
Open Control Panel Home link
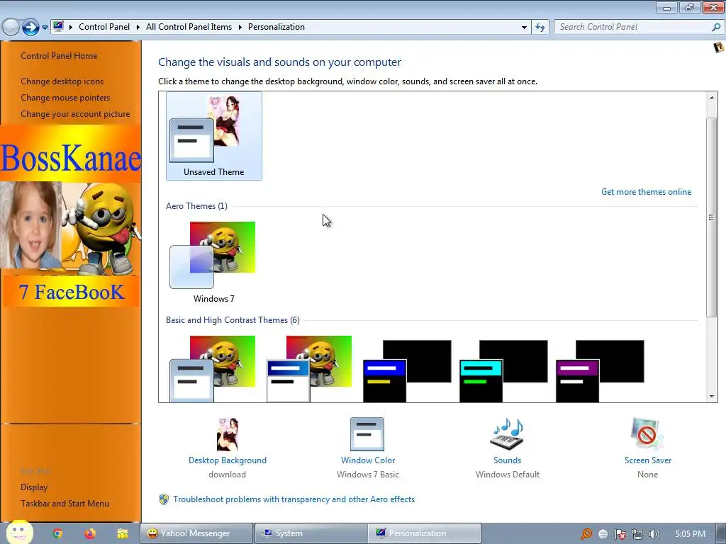tap(59, 56)
